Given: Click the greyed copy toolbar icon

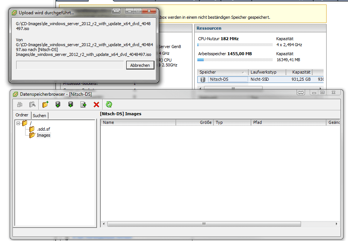Looking at the screenshot, I should tap(20, 104).
